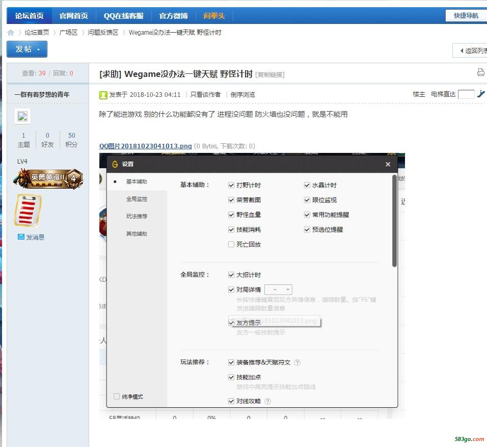Toggle the 对局详情 checkbox
Viewport: 487px width, 447px height.
coord(231,290)
